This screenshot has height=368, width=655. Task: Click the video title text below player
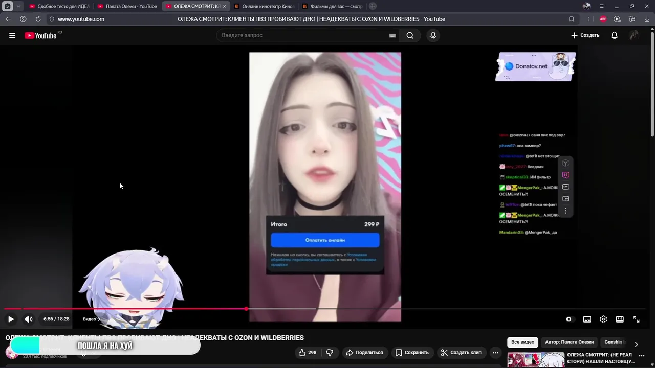pyautogui.click(x=155, y=338)
